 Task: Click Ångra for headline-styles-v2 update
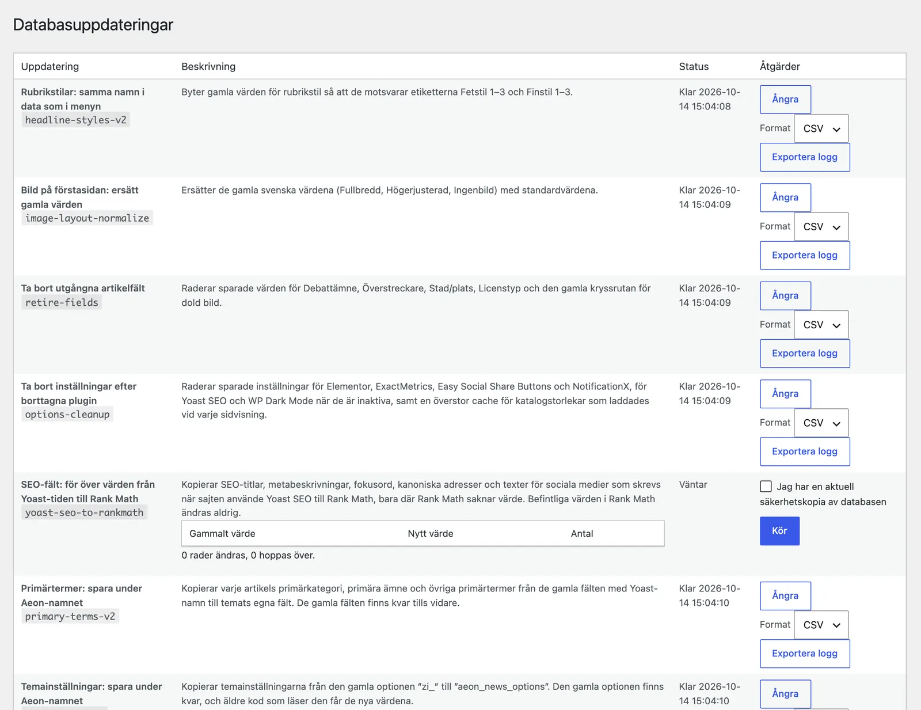785,99
